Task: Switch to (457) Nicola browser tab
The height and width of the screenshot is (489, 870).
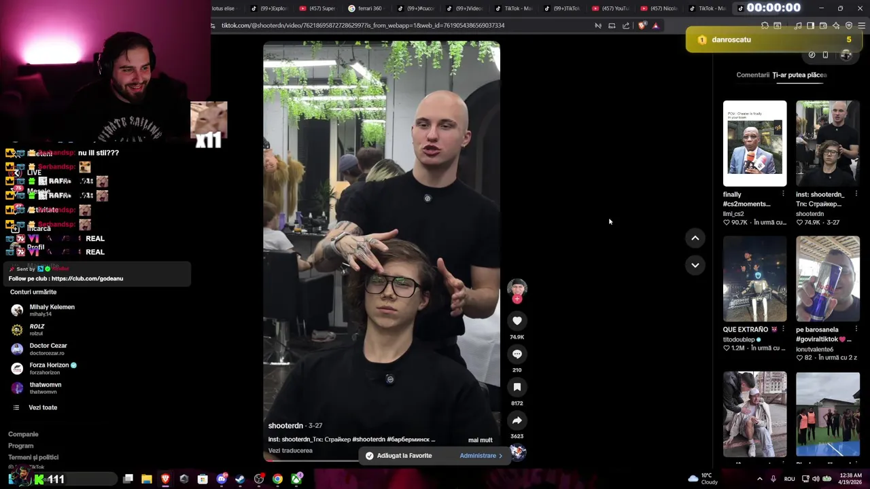Action: (659, 8)
